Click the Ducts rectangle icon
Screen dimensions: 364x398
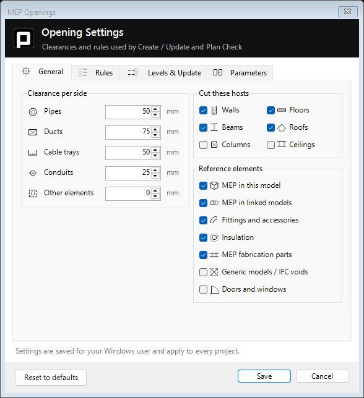point(33,132)
